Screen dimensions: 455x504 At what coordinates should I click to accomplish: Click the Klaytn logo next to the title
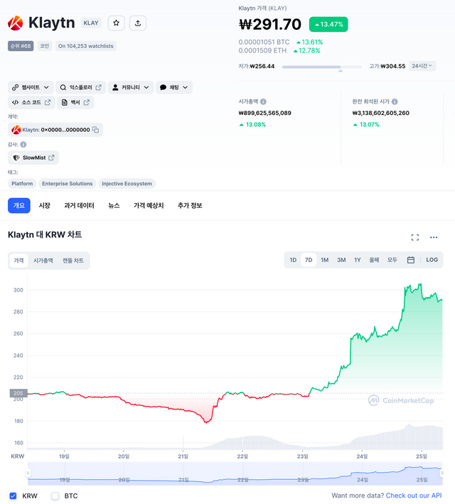point(16,23)
